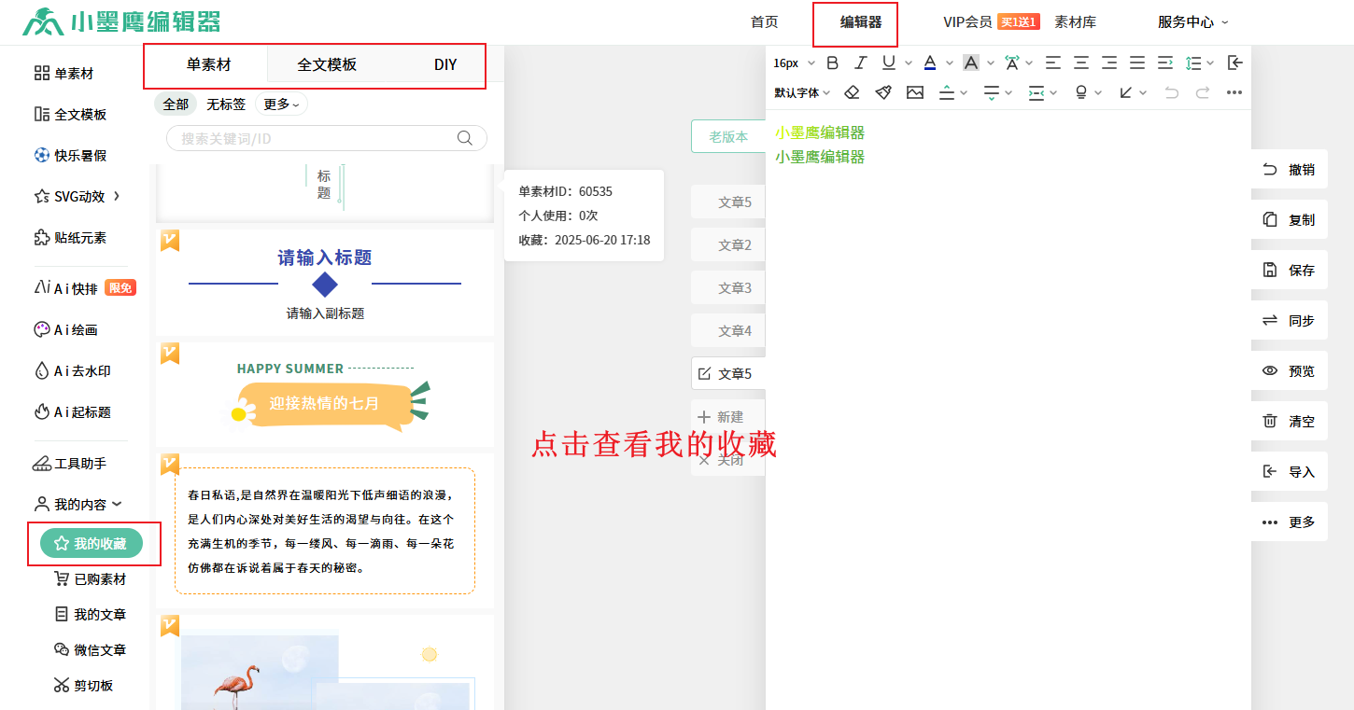Click the side margin indent icon

1037,92
